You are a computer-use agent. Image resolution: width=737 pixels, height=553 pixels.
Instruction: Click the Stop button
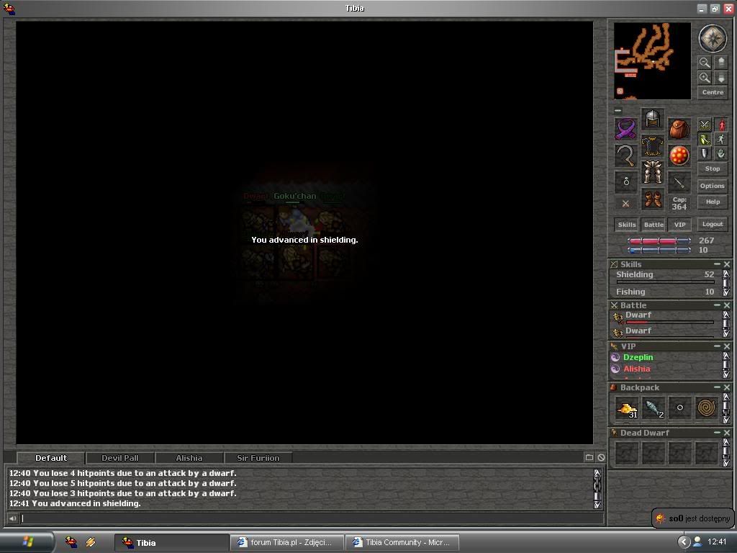[713, 168]
